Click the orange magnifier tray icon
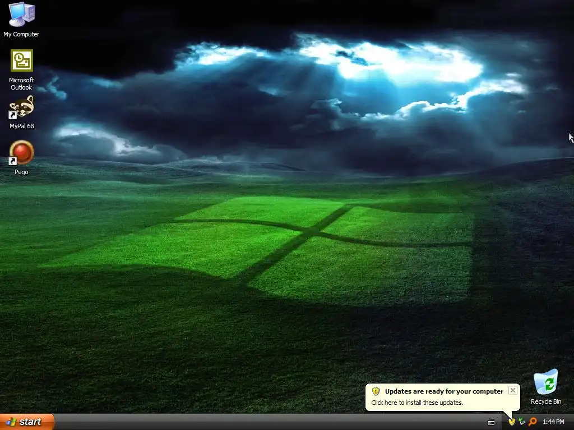This screenshot has width=574, height=430. [533, 422]
